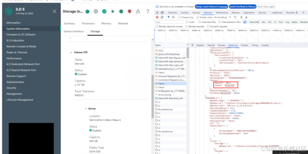Click the import HAR upload arrow icon
This screenshot has width=308, height=154.
coord(241,17)
